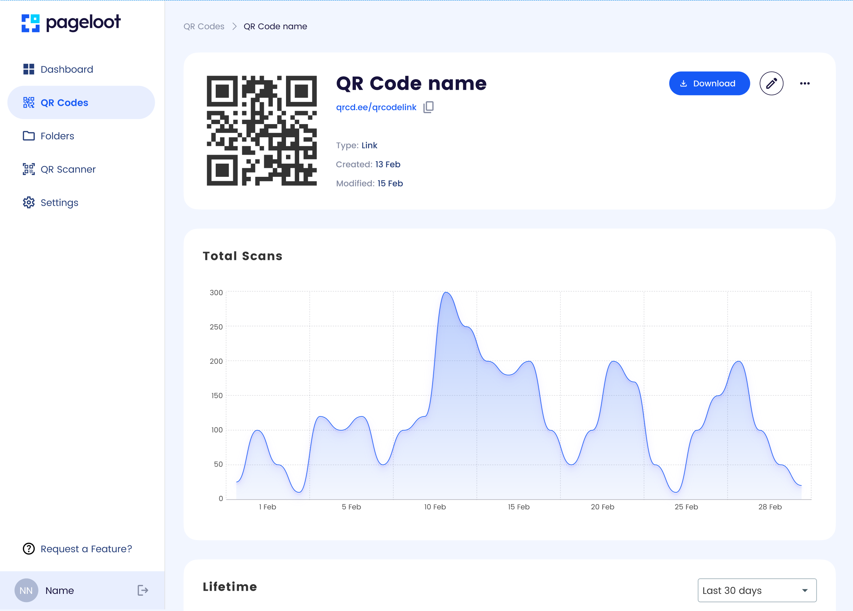
Task: Go to QR Codes breadcrumb
Action: pyautogui.click(x=204, y=26)
